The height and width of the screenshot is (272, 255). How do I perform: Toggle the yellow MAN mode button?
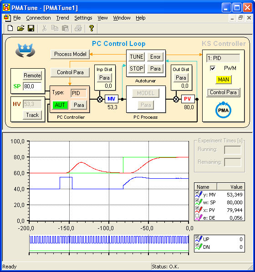pos(224,80)
